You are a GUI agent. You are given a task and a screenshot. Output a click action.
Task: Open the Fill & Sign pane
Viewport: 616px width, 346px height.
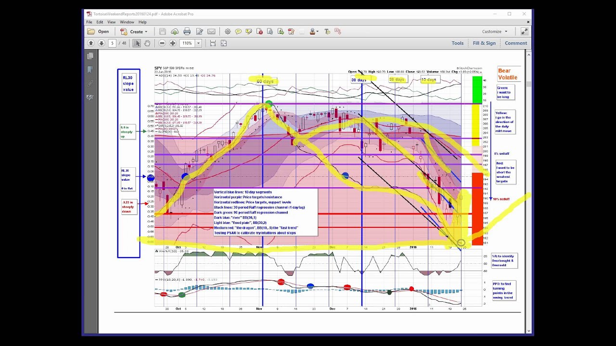coord(484,43)
